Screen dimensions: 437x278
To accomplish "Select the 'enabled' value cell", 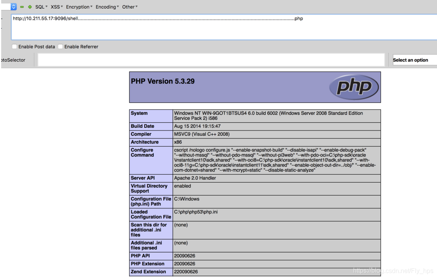I will click(276, 189).
